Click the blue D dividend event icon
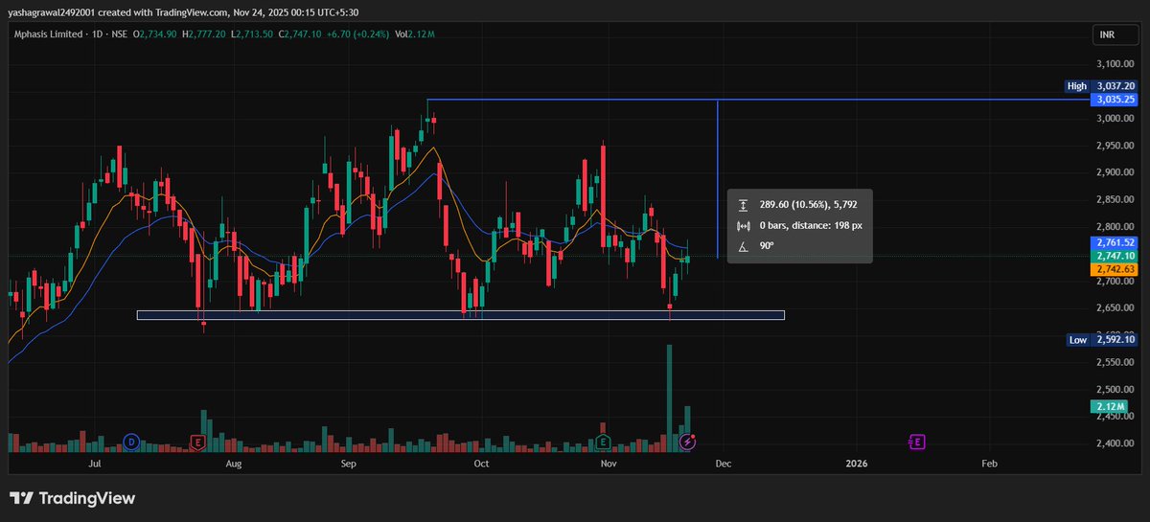 pyautogui.click(x=131, y=442)
